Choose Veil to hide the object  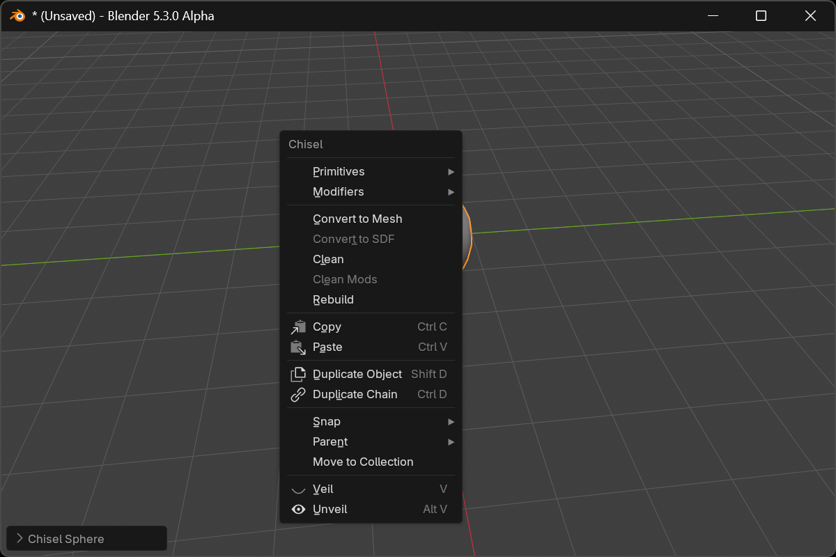point(371,489)
